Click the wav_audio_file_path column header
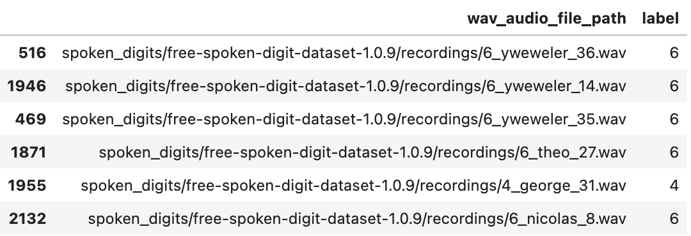This screenshot has width=691, height=236. tap(546, 18)
